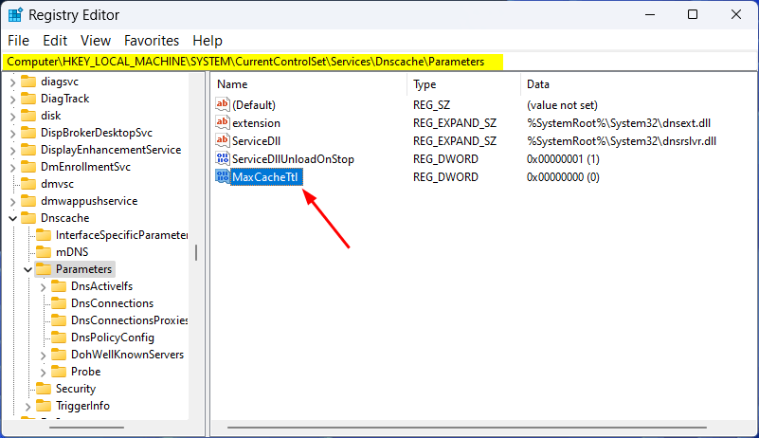The image size is (759, 438).
Task: Select the MaxCacheTtl value name
Action: 265,177
